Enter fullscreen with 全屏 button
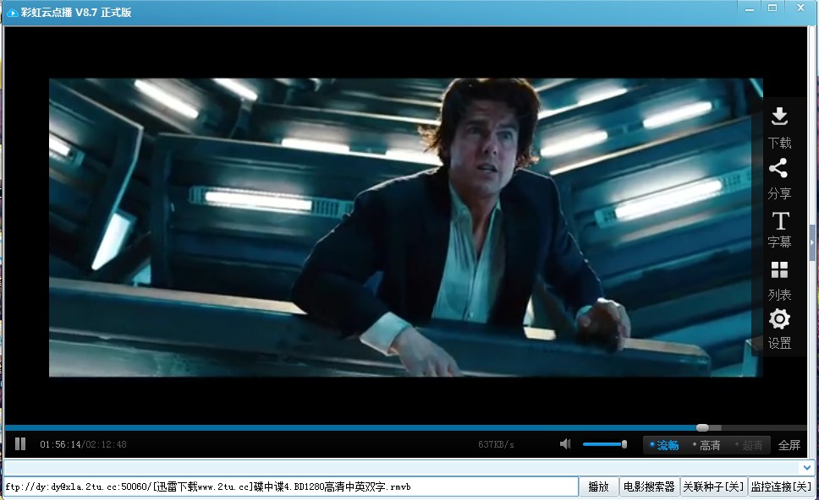819x500 pixels. tap(789, 445)
